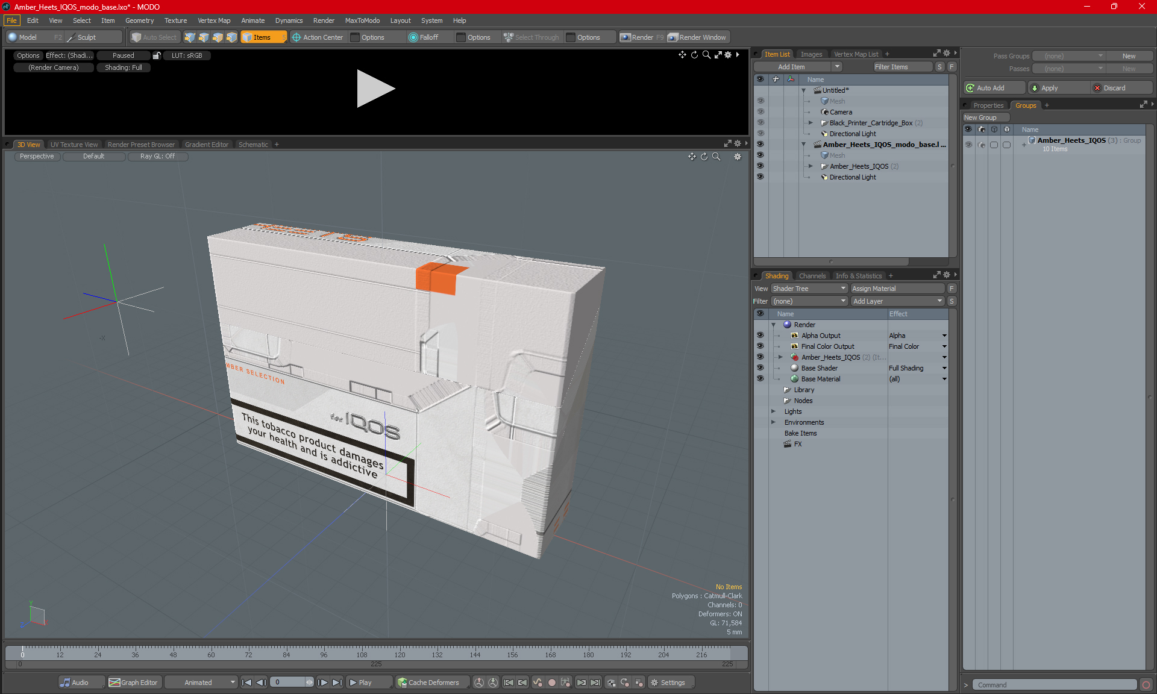Open the Add Layer dropdown
This screenshot has width=1157, height=694.
tap(897, 301)
